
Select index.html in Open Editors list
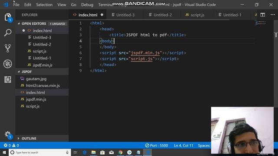[x=42, y=31]
